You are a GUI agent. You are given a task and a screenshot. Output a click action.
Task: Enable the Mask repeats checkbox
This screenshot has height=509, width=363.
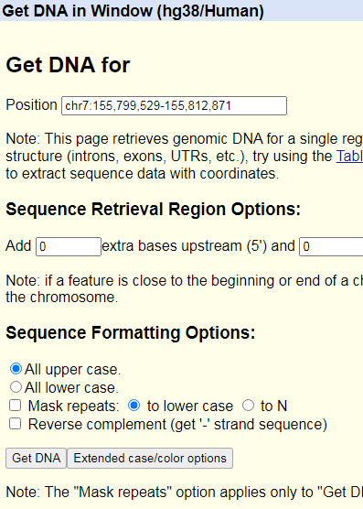point(16,406)
